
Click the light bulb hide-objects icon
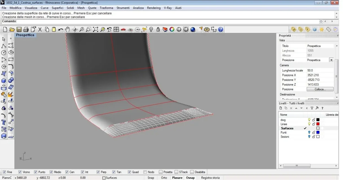(151, 30)
